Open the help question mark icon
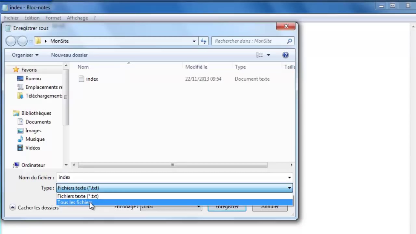 click(285, 55)
